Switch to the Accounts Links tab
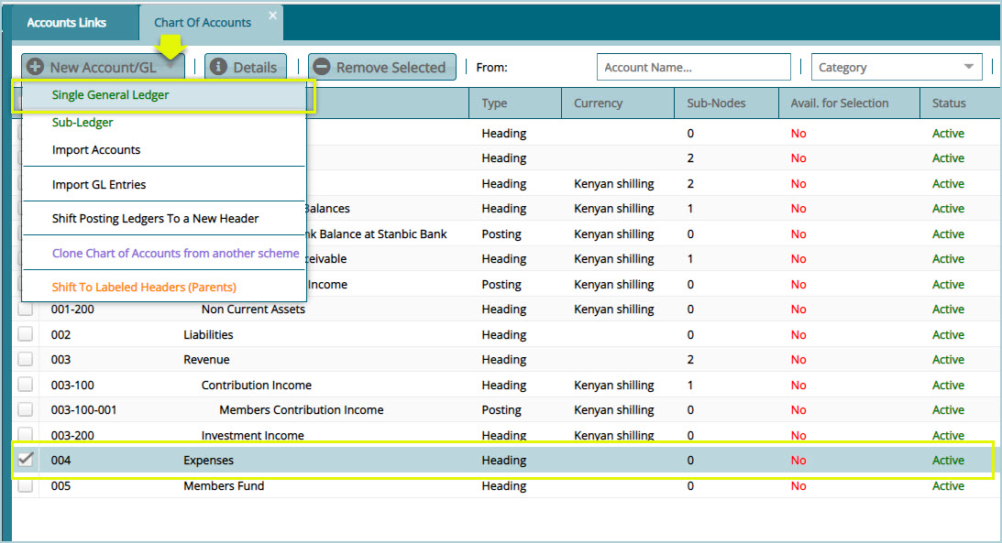 66,22
